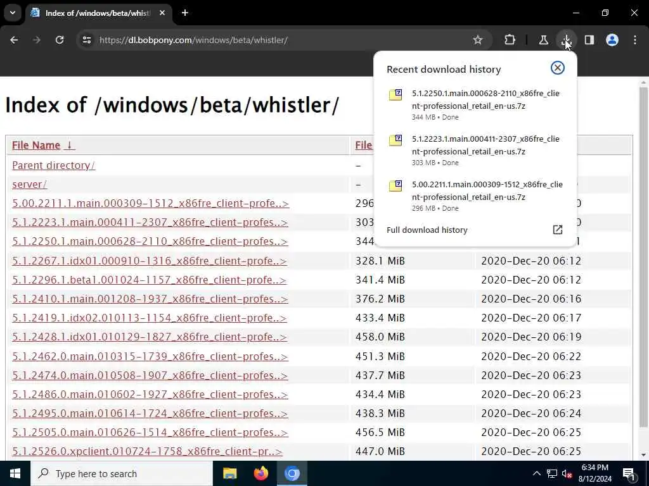This screenshot has height=486, width=649.
Task: Sort by File Name column header
Action: tap(42, 146)
